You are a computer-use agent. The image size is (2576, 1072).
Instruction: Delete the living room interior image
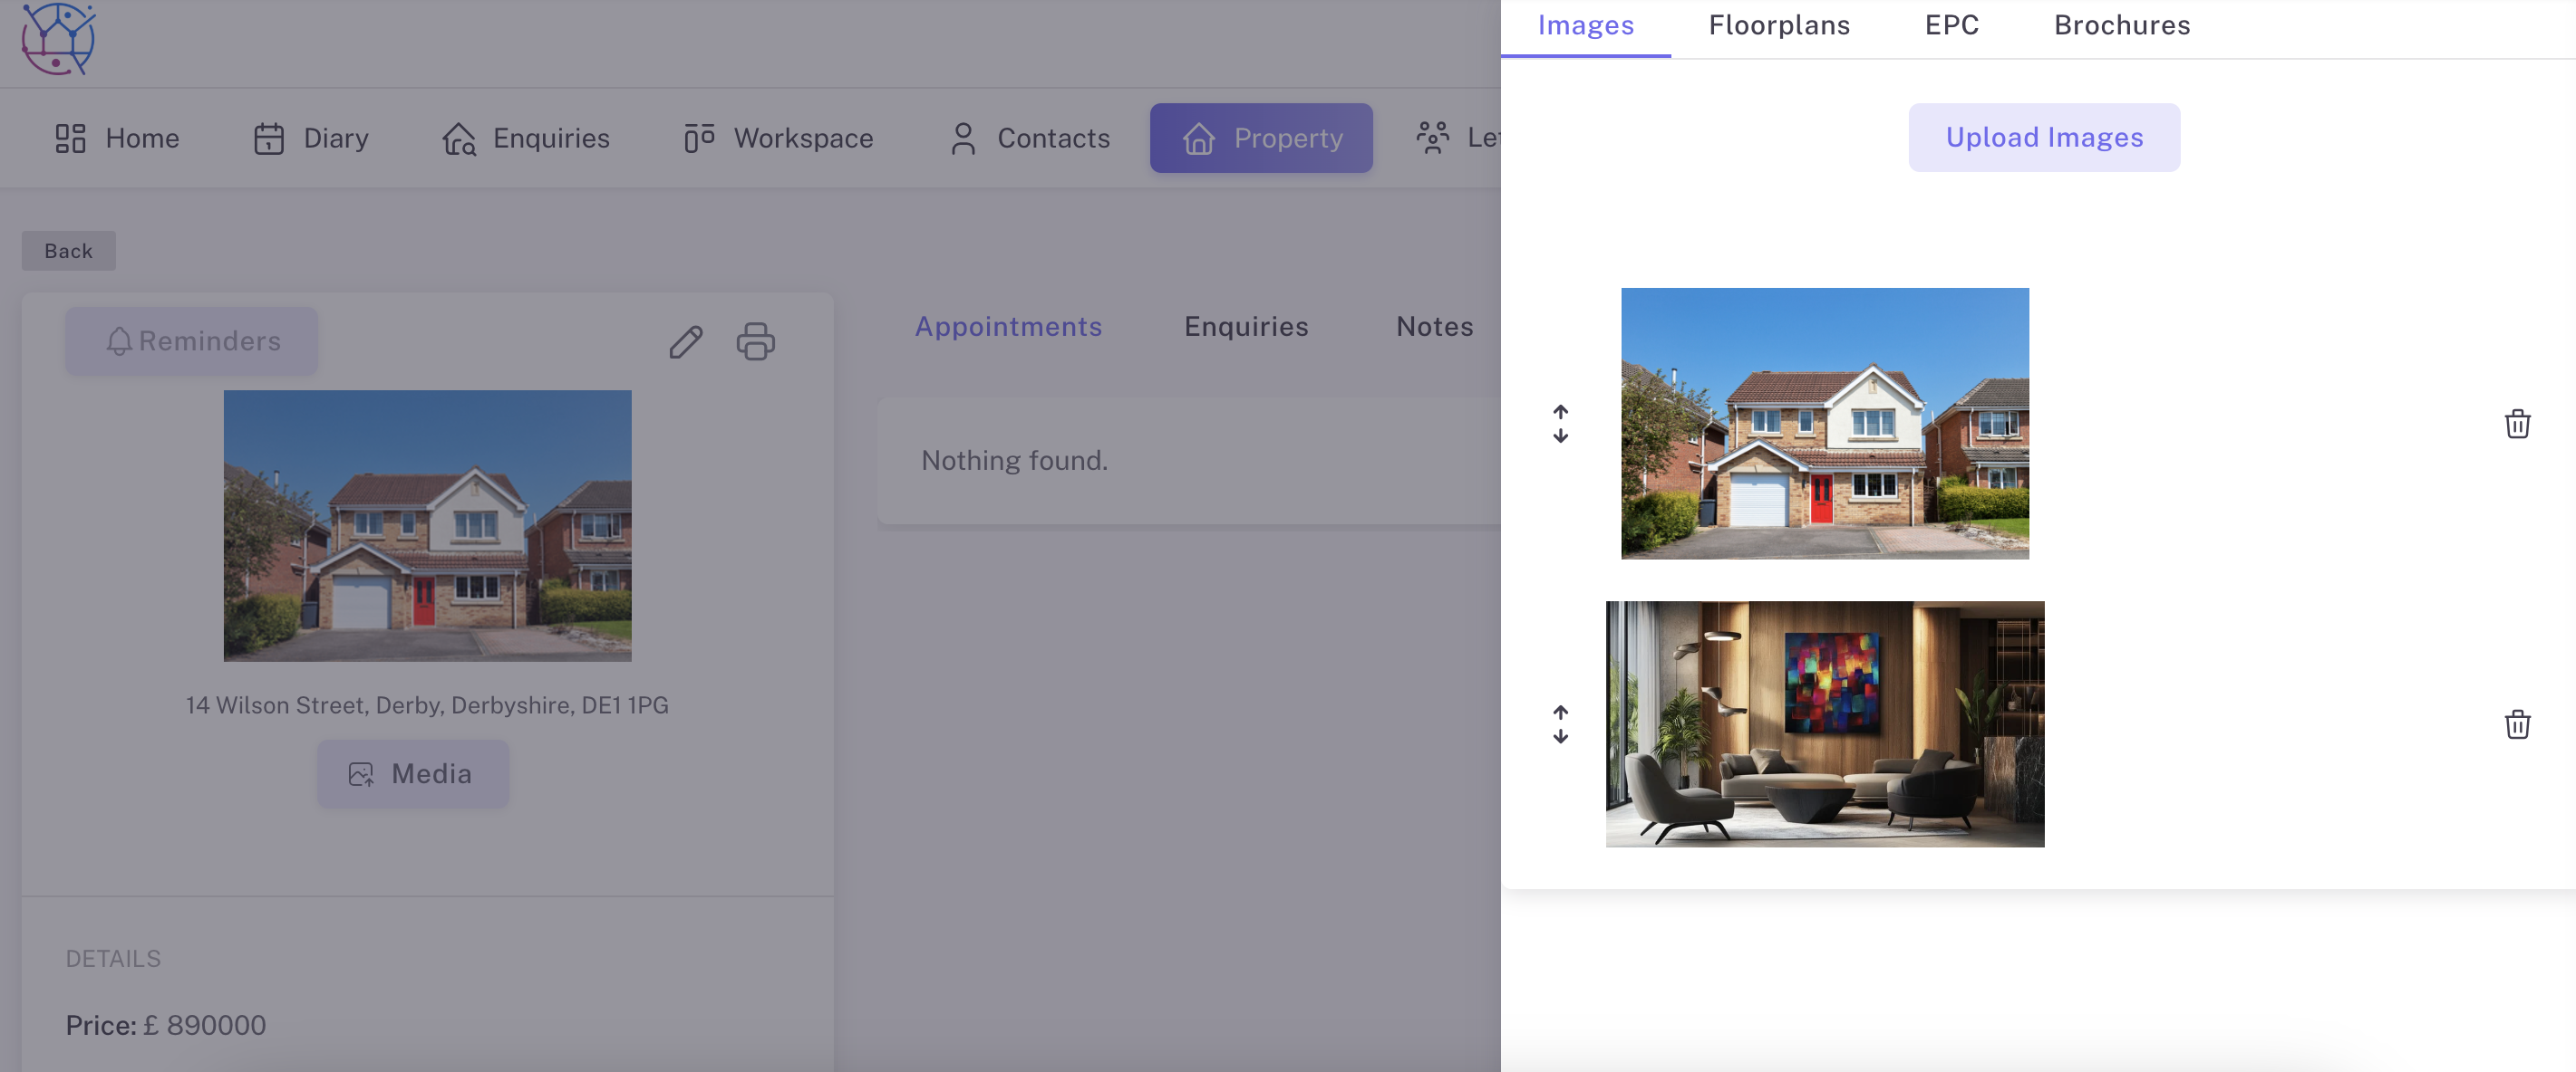[x=2516, y=724]
